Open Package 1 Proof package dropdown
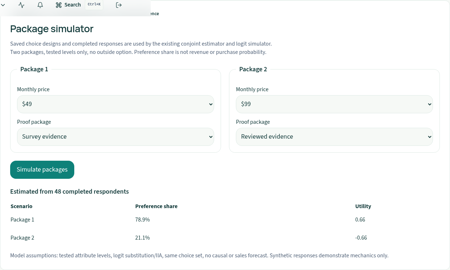This screenshot has height=270, width=450. (116, 137)
